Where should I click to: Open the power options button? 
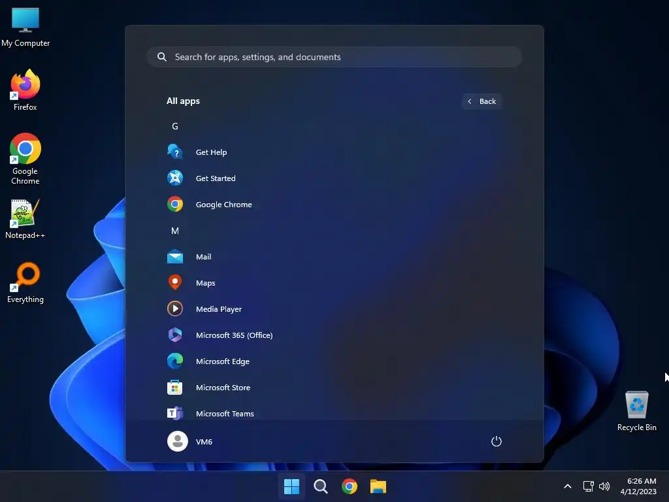(x=497, y=441)
